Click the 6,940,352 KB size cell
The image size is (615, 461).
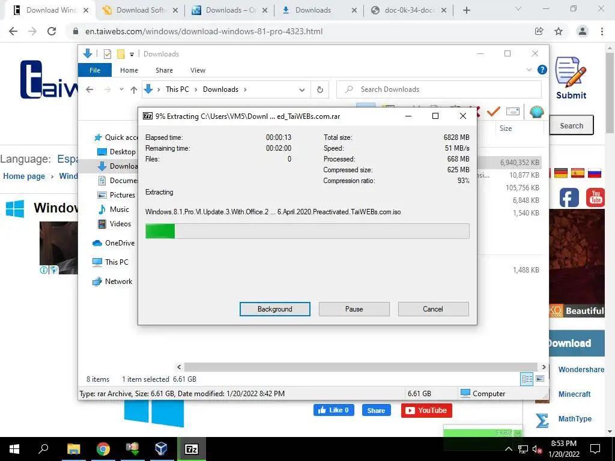pos(520,162)
